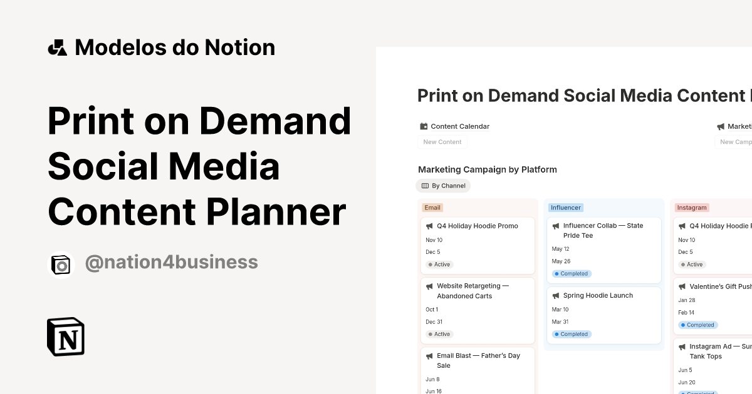The height and width of the screenshot is (394, 752).
Task: Click megaphone icon on Spring Hoodie Launch card
Action: pyautogui.click(x=556, y=296)
